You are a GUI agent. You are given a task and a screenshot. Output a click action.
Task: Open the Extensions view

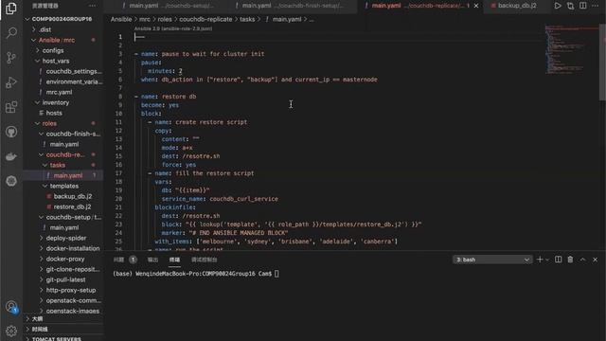click(11, 107)
